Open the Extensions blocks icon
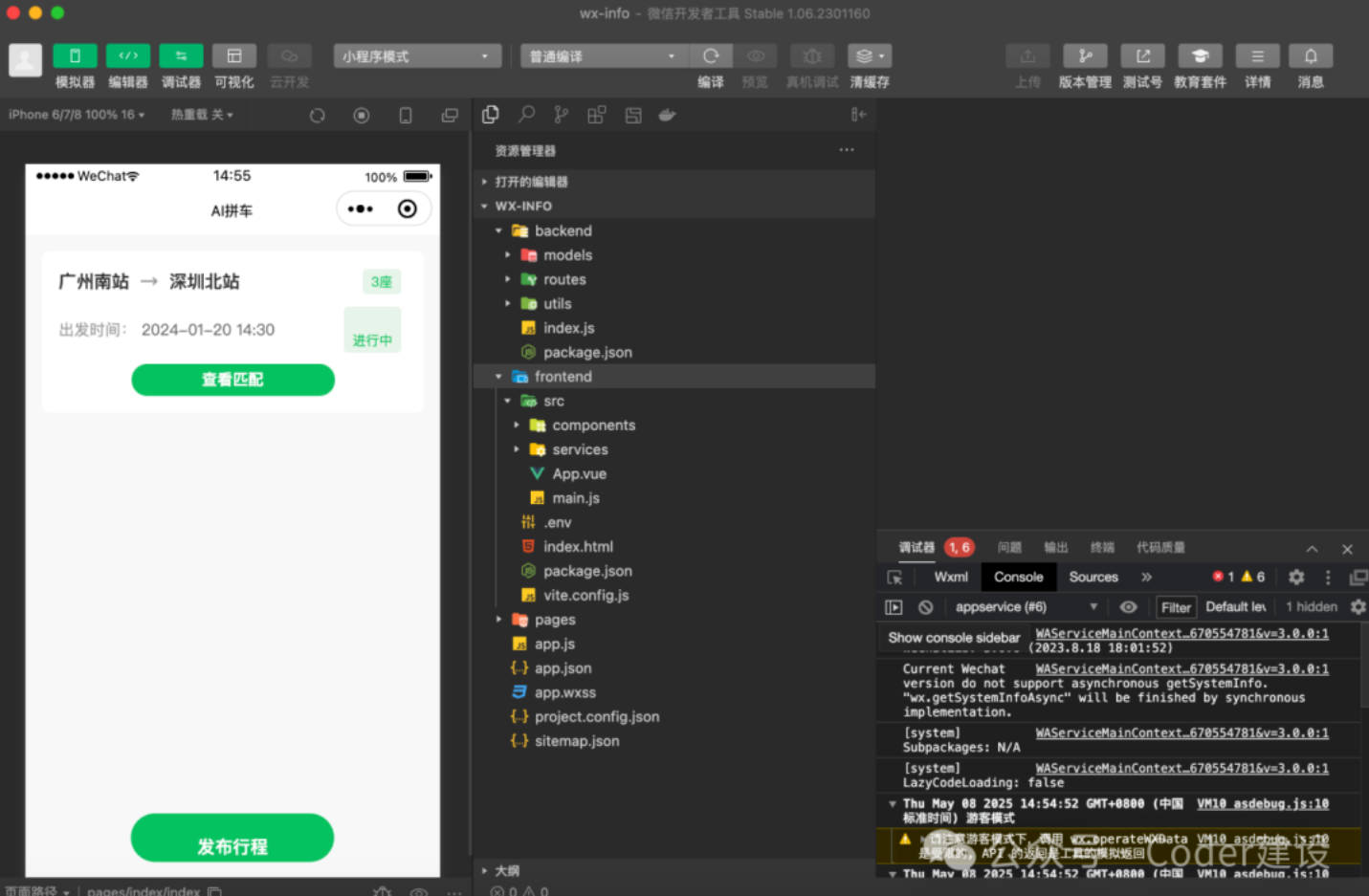Viewport: 1369px width, 896px height. [597, 115]
